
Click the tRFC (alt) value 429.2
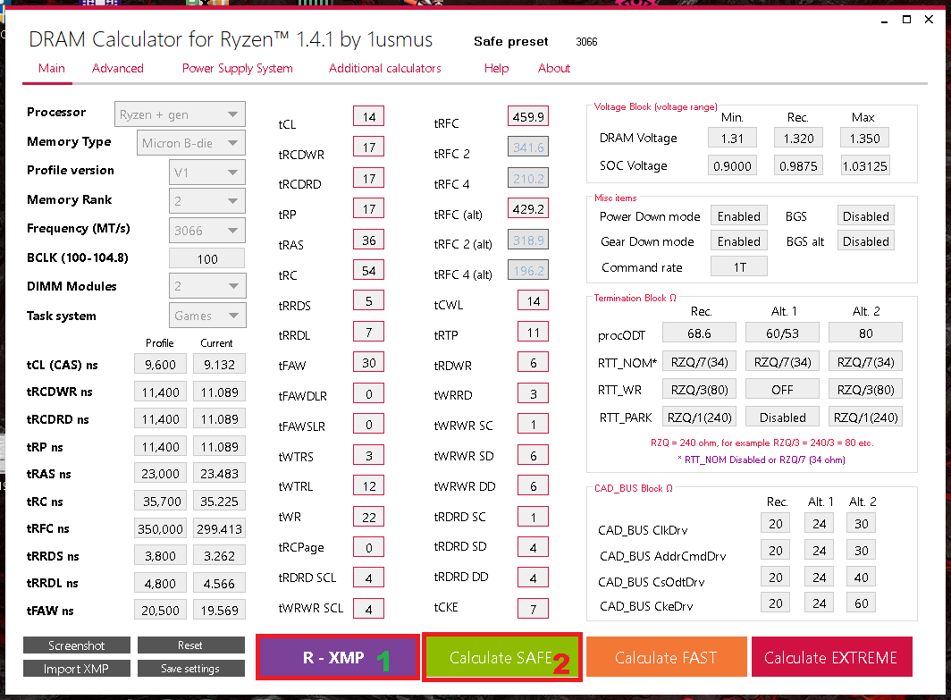tap(528, 208)
